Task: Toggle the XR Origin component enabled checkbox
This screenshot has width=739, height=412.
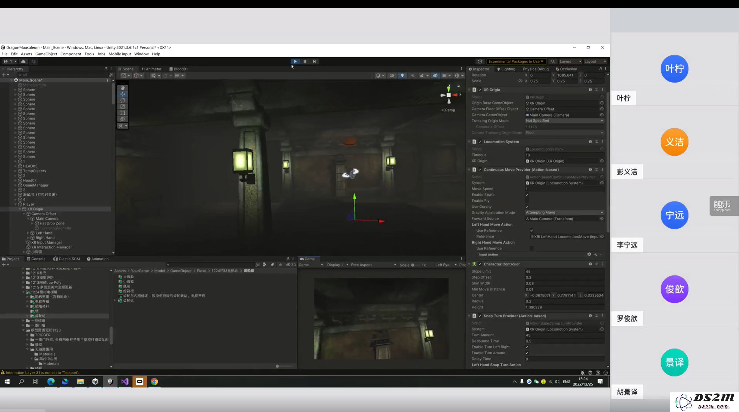Action: 480,90
